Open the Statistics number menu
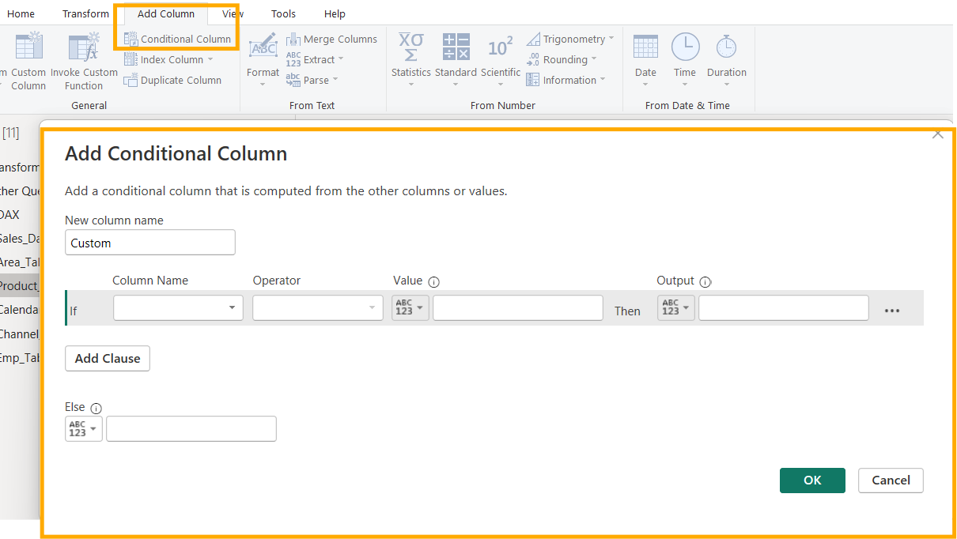 point(411,59)
